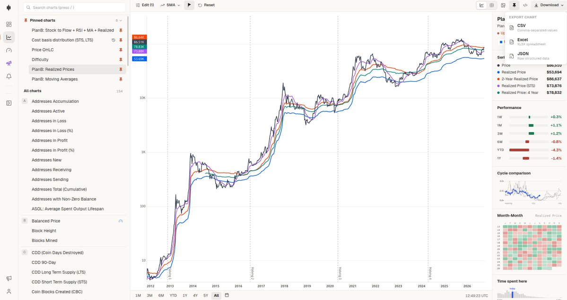
Task: Click the app logo at top left
Action: click(9, 7)
